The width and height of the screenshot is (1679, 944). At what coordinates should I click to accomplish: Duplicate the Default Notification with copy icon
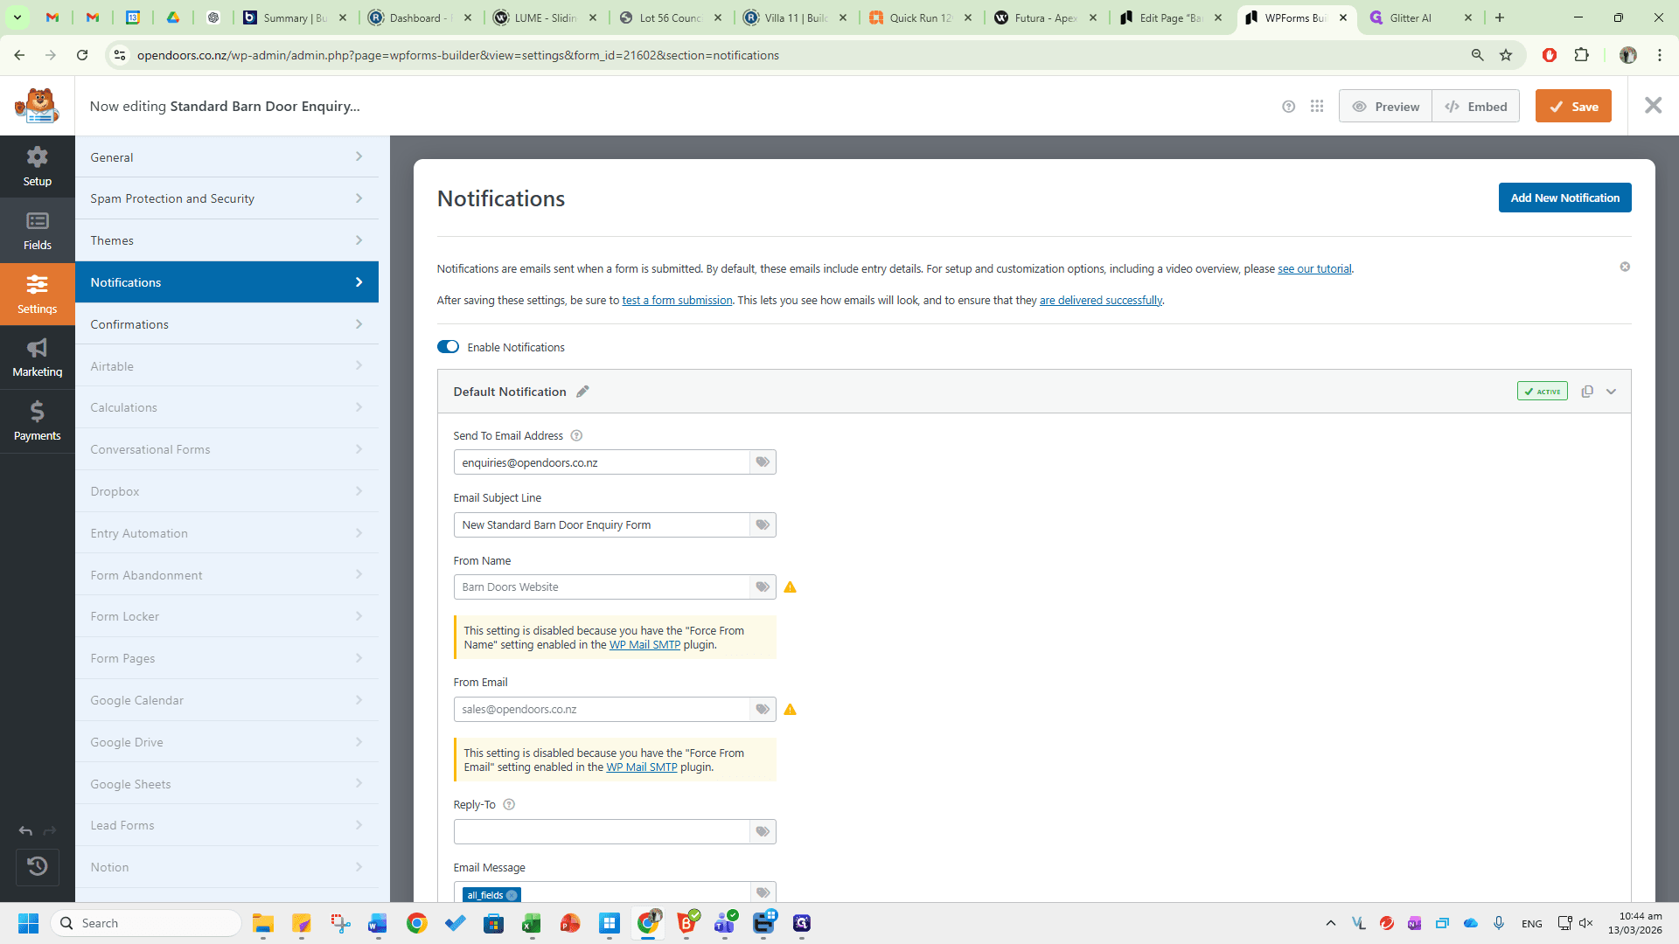tap(1587, 392)
